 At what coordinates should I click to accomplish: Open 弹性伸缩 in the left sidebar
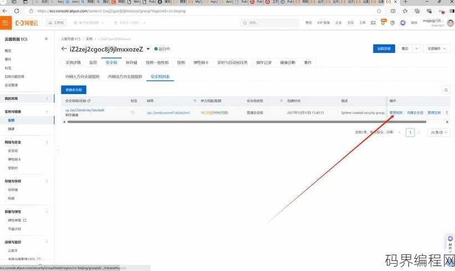[x=14, y=220]
